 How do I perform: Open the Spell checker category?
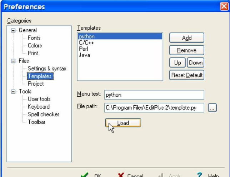click(x=44, y=114)
